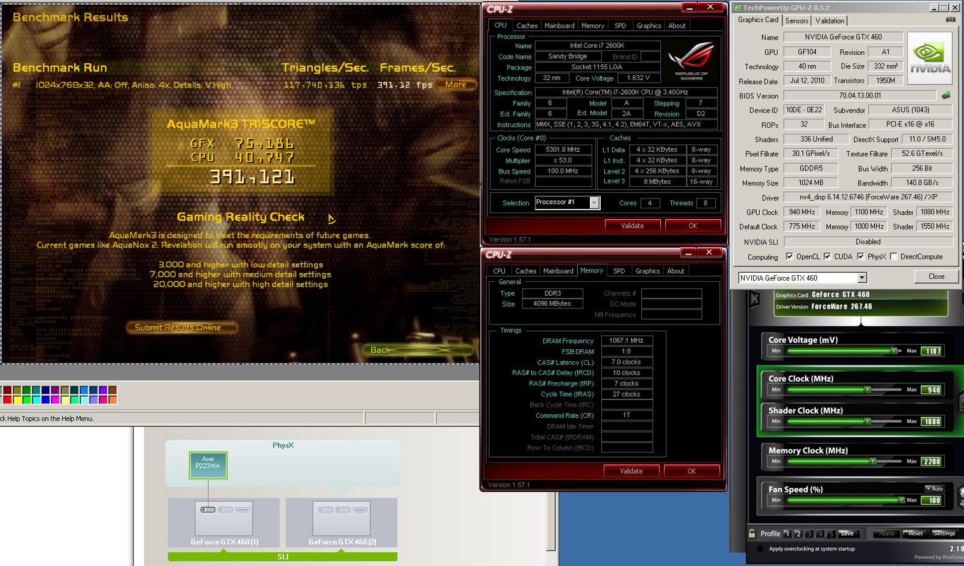This screenshot has height=566, width=964.
Task: Select the GeForce GTX 460 (1) card
Action: pos(224,523)
